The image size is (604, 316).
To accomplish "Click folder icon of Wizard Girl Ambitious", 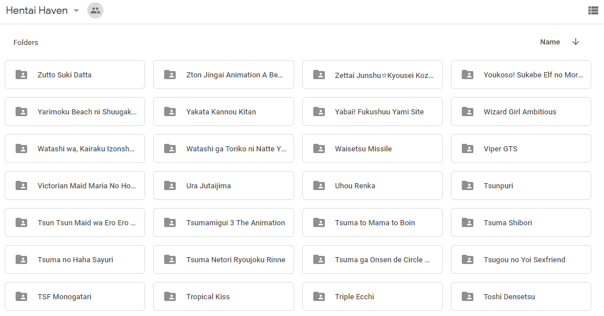I will click(467, 111).
